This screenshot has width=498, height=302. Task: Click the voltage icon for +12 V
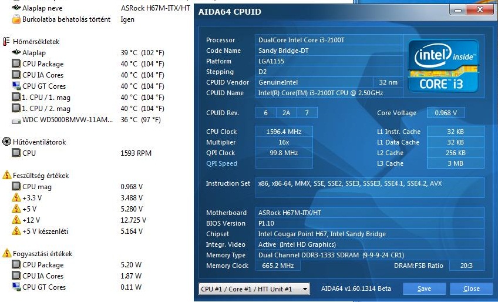tap(16, 220)
